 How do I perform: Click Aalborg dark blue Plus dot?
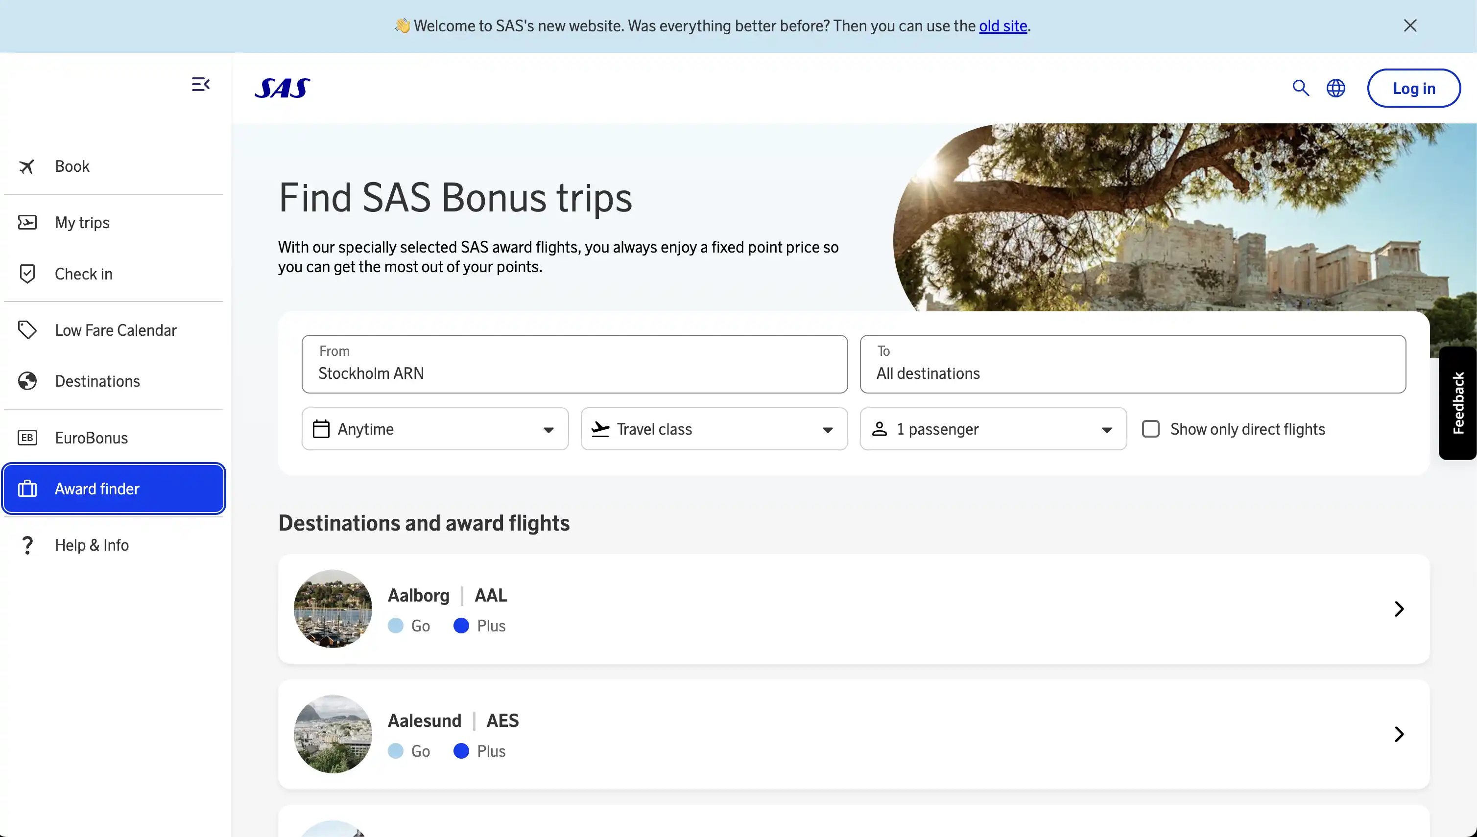[461, 626]
